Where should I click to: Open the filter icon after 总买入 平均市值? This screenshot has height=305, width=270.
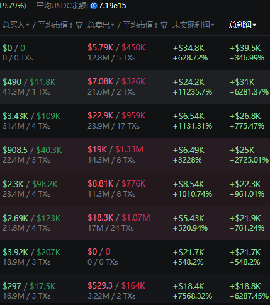click(x=79, y=25)
